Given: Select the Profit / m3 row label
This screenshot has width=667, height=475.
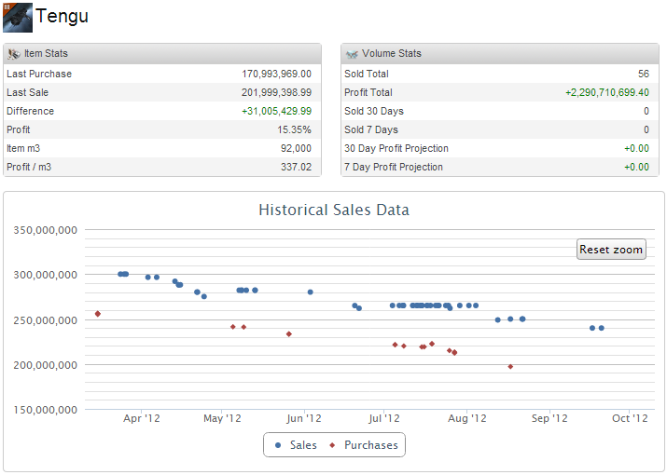Looking at the screenshot, I should pyautogui.click(x=29, y=167).
